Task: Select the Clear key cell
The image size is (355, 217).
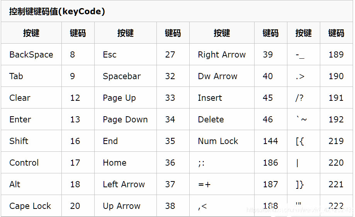Action: (x=31, y=98)
